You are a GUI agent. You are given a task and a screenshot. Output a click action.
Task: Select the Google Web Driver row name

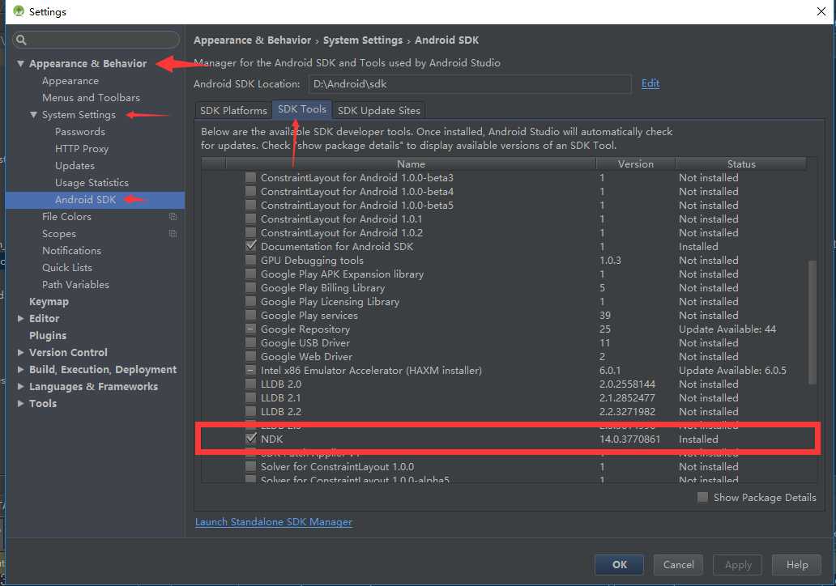pyautogui.click(x=306, y=357)
